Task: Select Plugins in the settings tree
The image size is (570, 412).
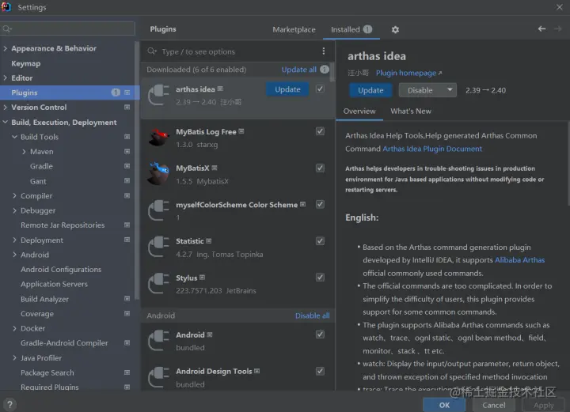Action: click(x=70, y=93)
